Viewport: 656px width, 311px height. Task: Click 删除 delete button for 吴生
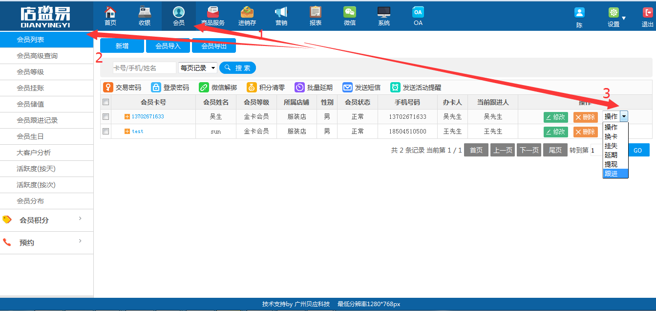[x=586, y=117]
